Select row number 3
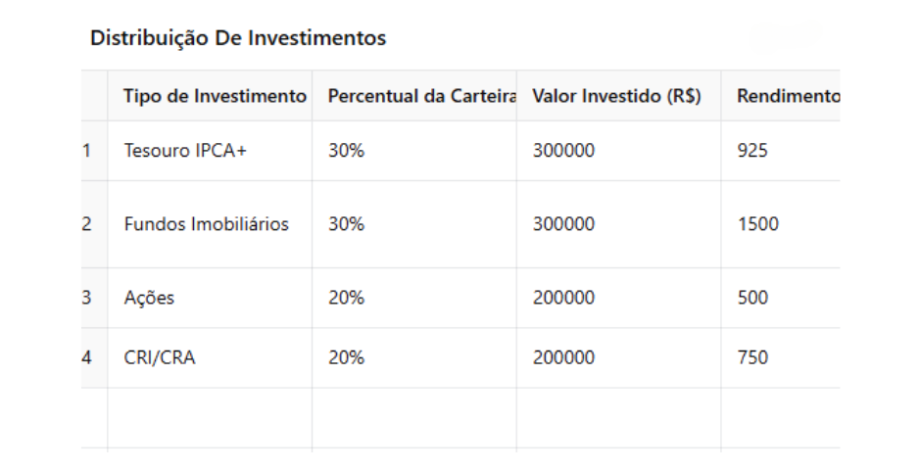 (86, 298)
